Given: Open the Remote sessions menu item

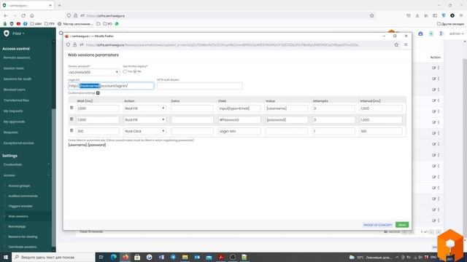Looking at the screenshot, I should 17,57.
